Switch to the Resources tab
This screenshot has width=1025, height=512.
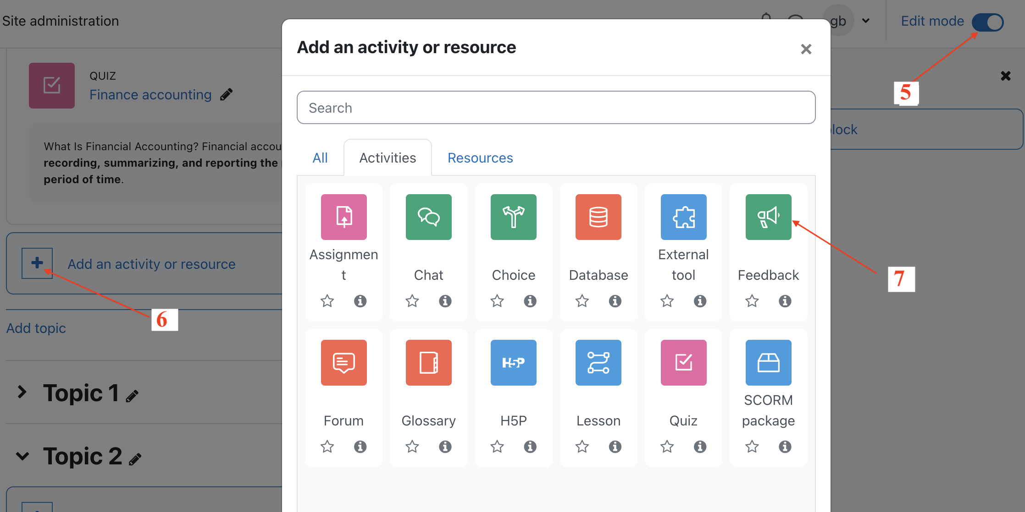480,158
